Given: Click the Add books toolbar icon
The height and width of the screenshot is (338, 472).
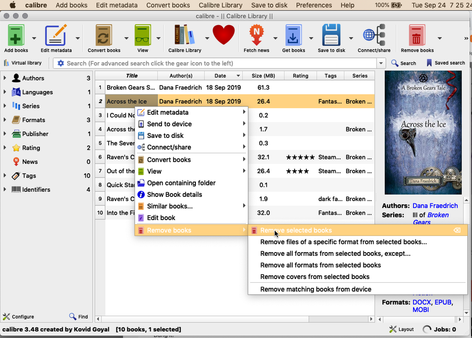Looking at the screenshot, I should coord(16,35).
